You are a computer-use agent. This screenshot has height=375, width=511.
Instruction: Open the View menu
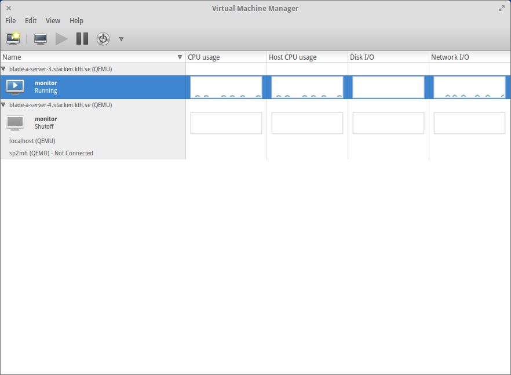[53, 20]
